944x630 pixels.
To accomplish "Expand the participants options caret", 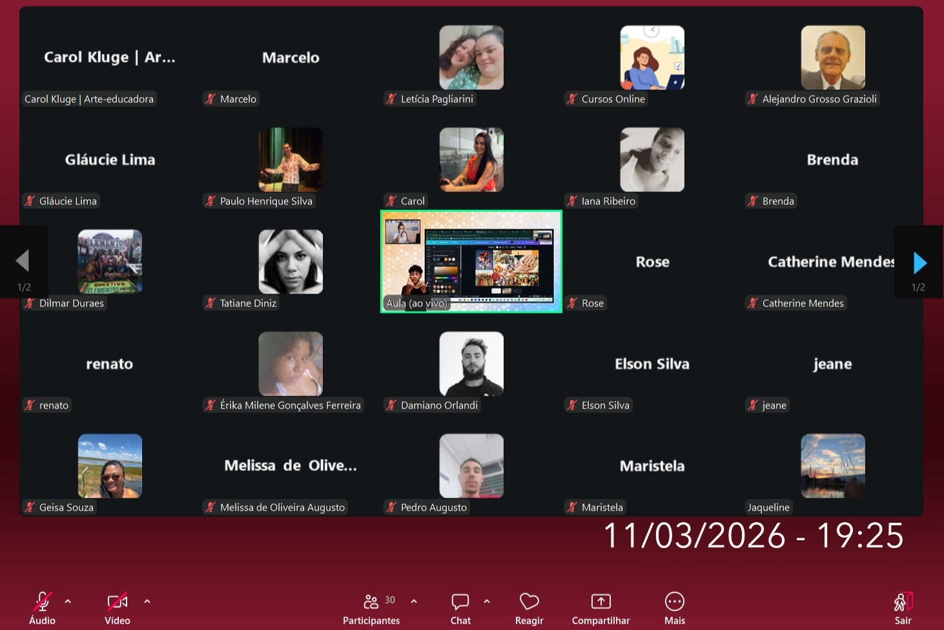I will tap(414, 601).
